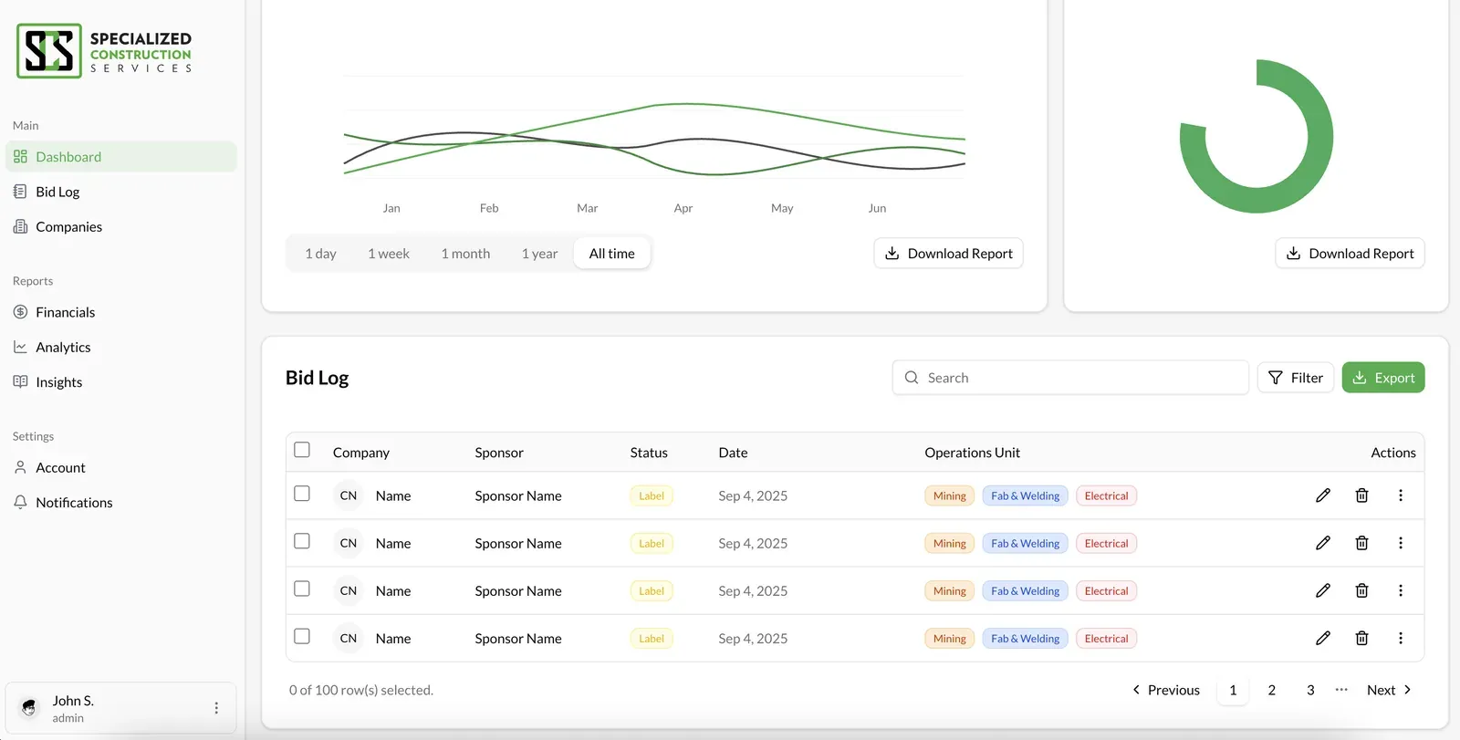The width and height of the screenshot is (1460, 740).
Task: Edit the first bid row with pencil icon
Action: tap(1323, 495)
